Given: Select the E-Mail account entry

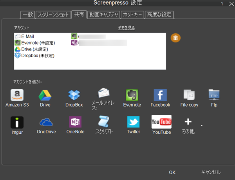Looking at the screenshot, I should (24, 36).
